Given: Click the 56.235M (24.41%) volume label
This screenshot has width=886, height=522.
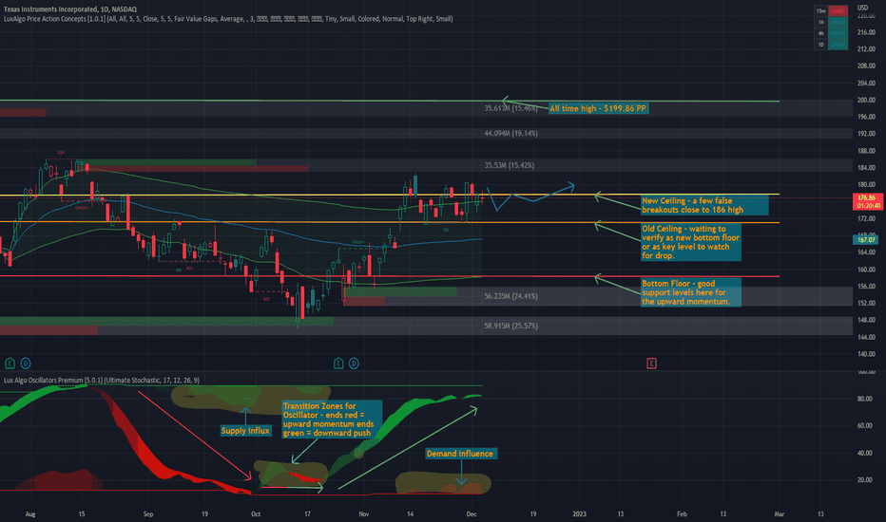Looking at the screenshot, I should [510, 296].
